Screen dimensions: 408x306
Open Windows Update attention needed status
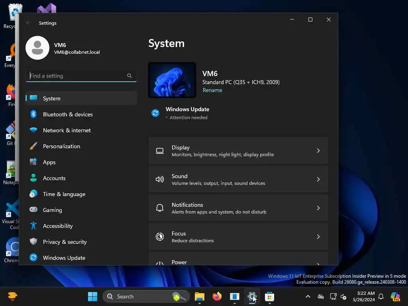[x=187, y=113]
